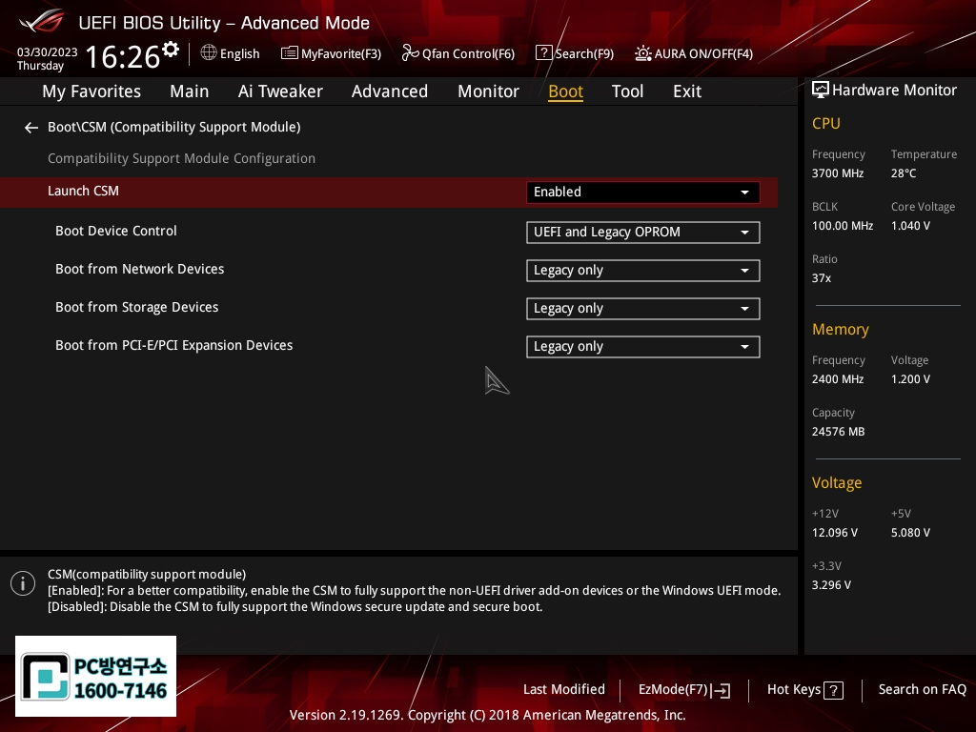Click Search on FAQ
Screen dimensions: 976x732
922,689
